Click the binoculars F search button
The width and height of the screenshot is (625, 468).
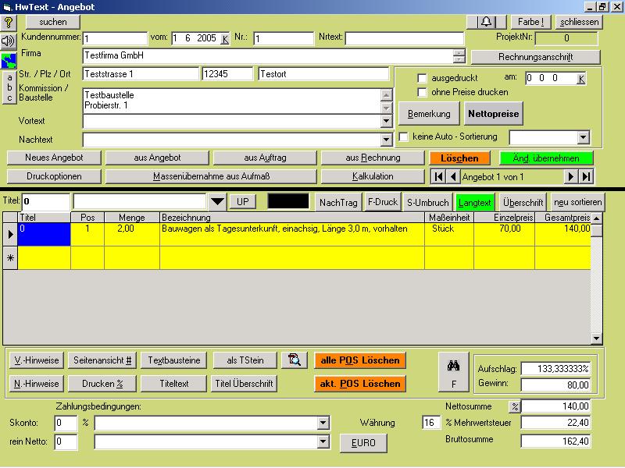(454, 372)
